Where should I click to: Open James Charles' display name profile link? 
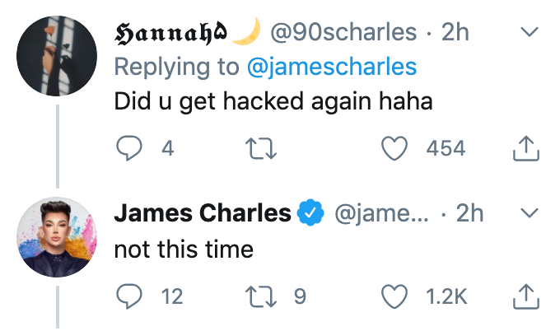coord(202,213)
